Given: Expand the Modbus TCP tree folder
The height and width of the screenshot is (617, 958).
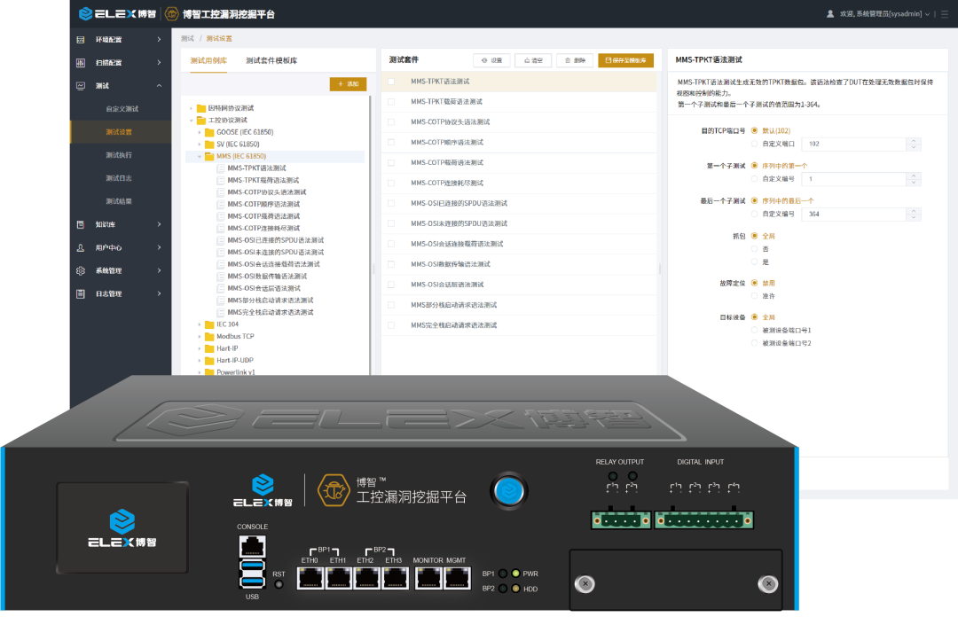Looking at the screenshot, I should [200, 337].
